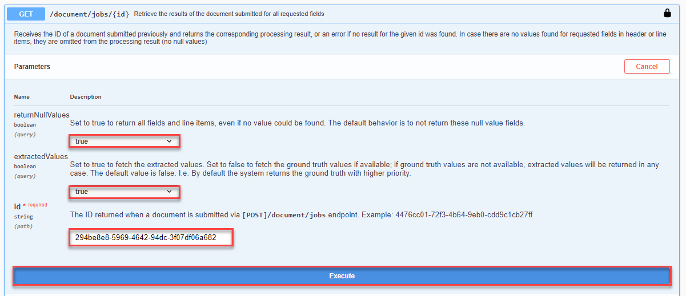Click the authorization lock icon
The height and width of the screenshot is (296, 686).
[667, 13]
